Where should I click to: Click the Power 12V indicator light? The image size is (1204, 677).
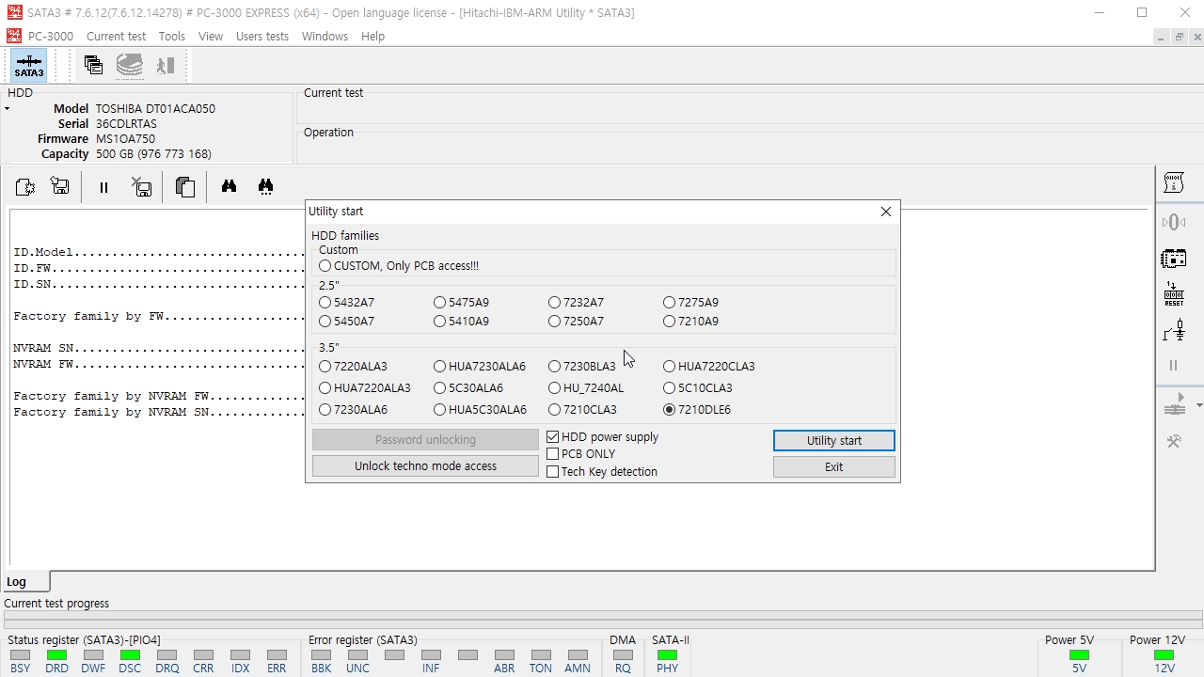(x=1164, y=655)
